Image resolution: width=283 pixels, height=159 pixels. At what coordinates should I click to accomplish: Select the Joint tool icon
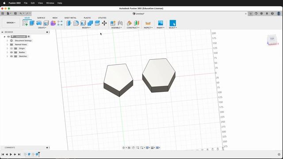tap(120, 23)
